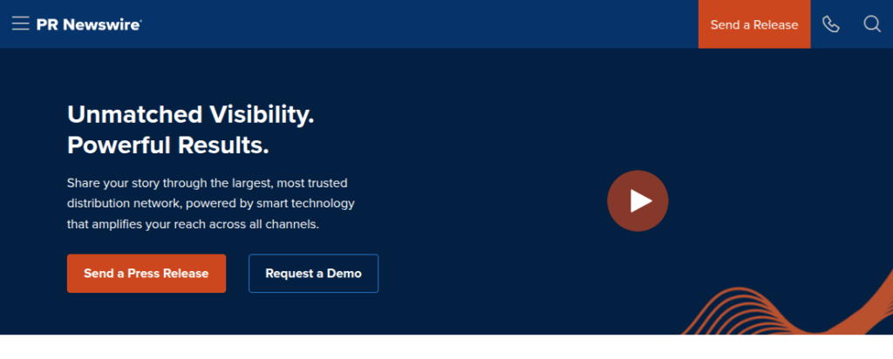Click the "Unmatched Visibility." headline

tap(190, 114)
